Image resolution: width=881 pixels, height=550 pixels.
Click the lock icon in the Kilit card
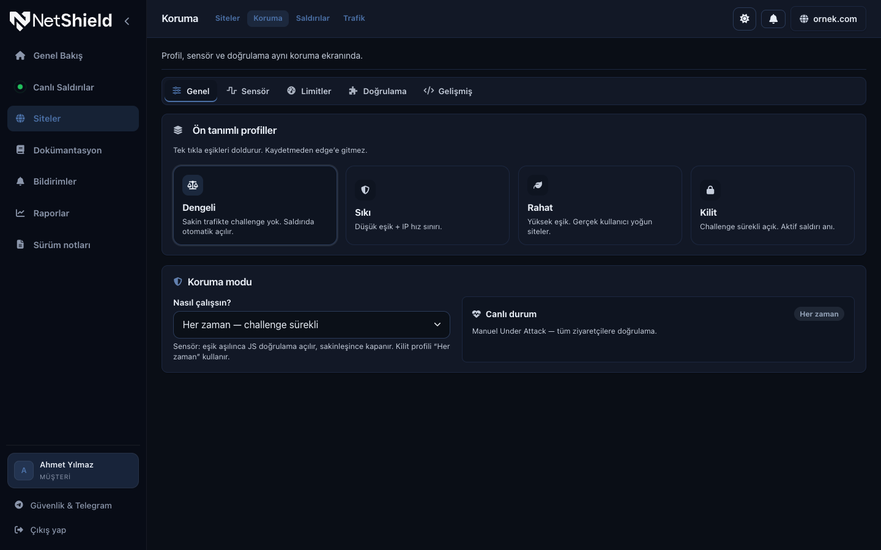click(x=710, y=190)
